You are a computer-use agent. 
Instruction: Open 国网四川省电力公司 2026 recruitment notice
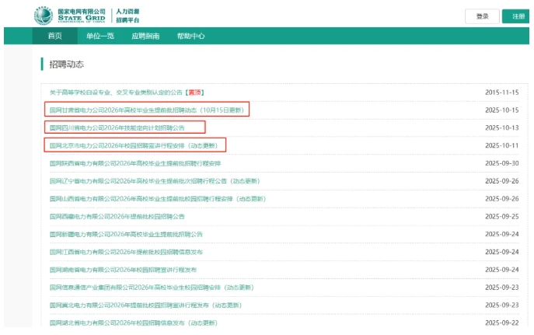117,127
